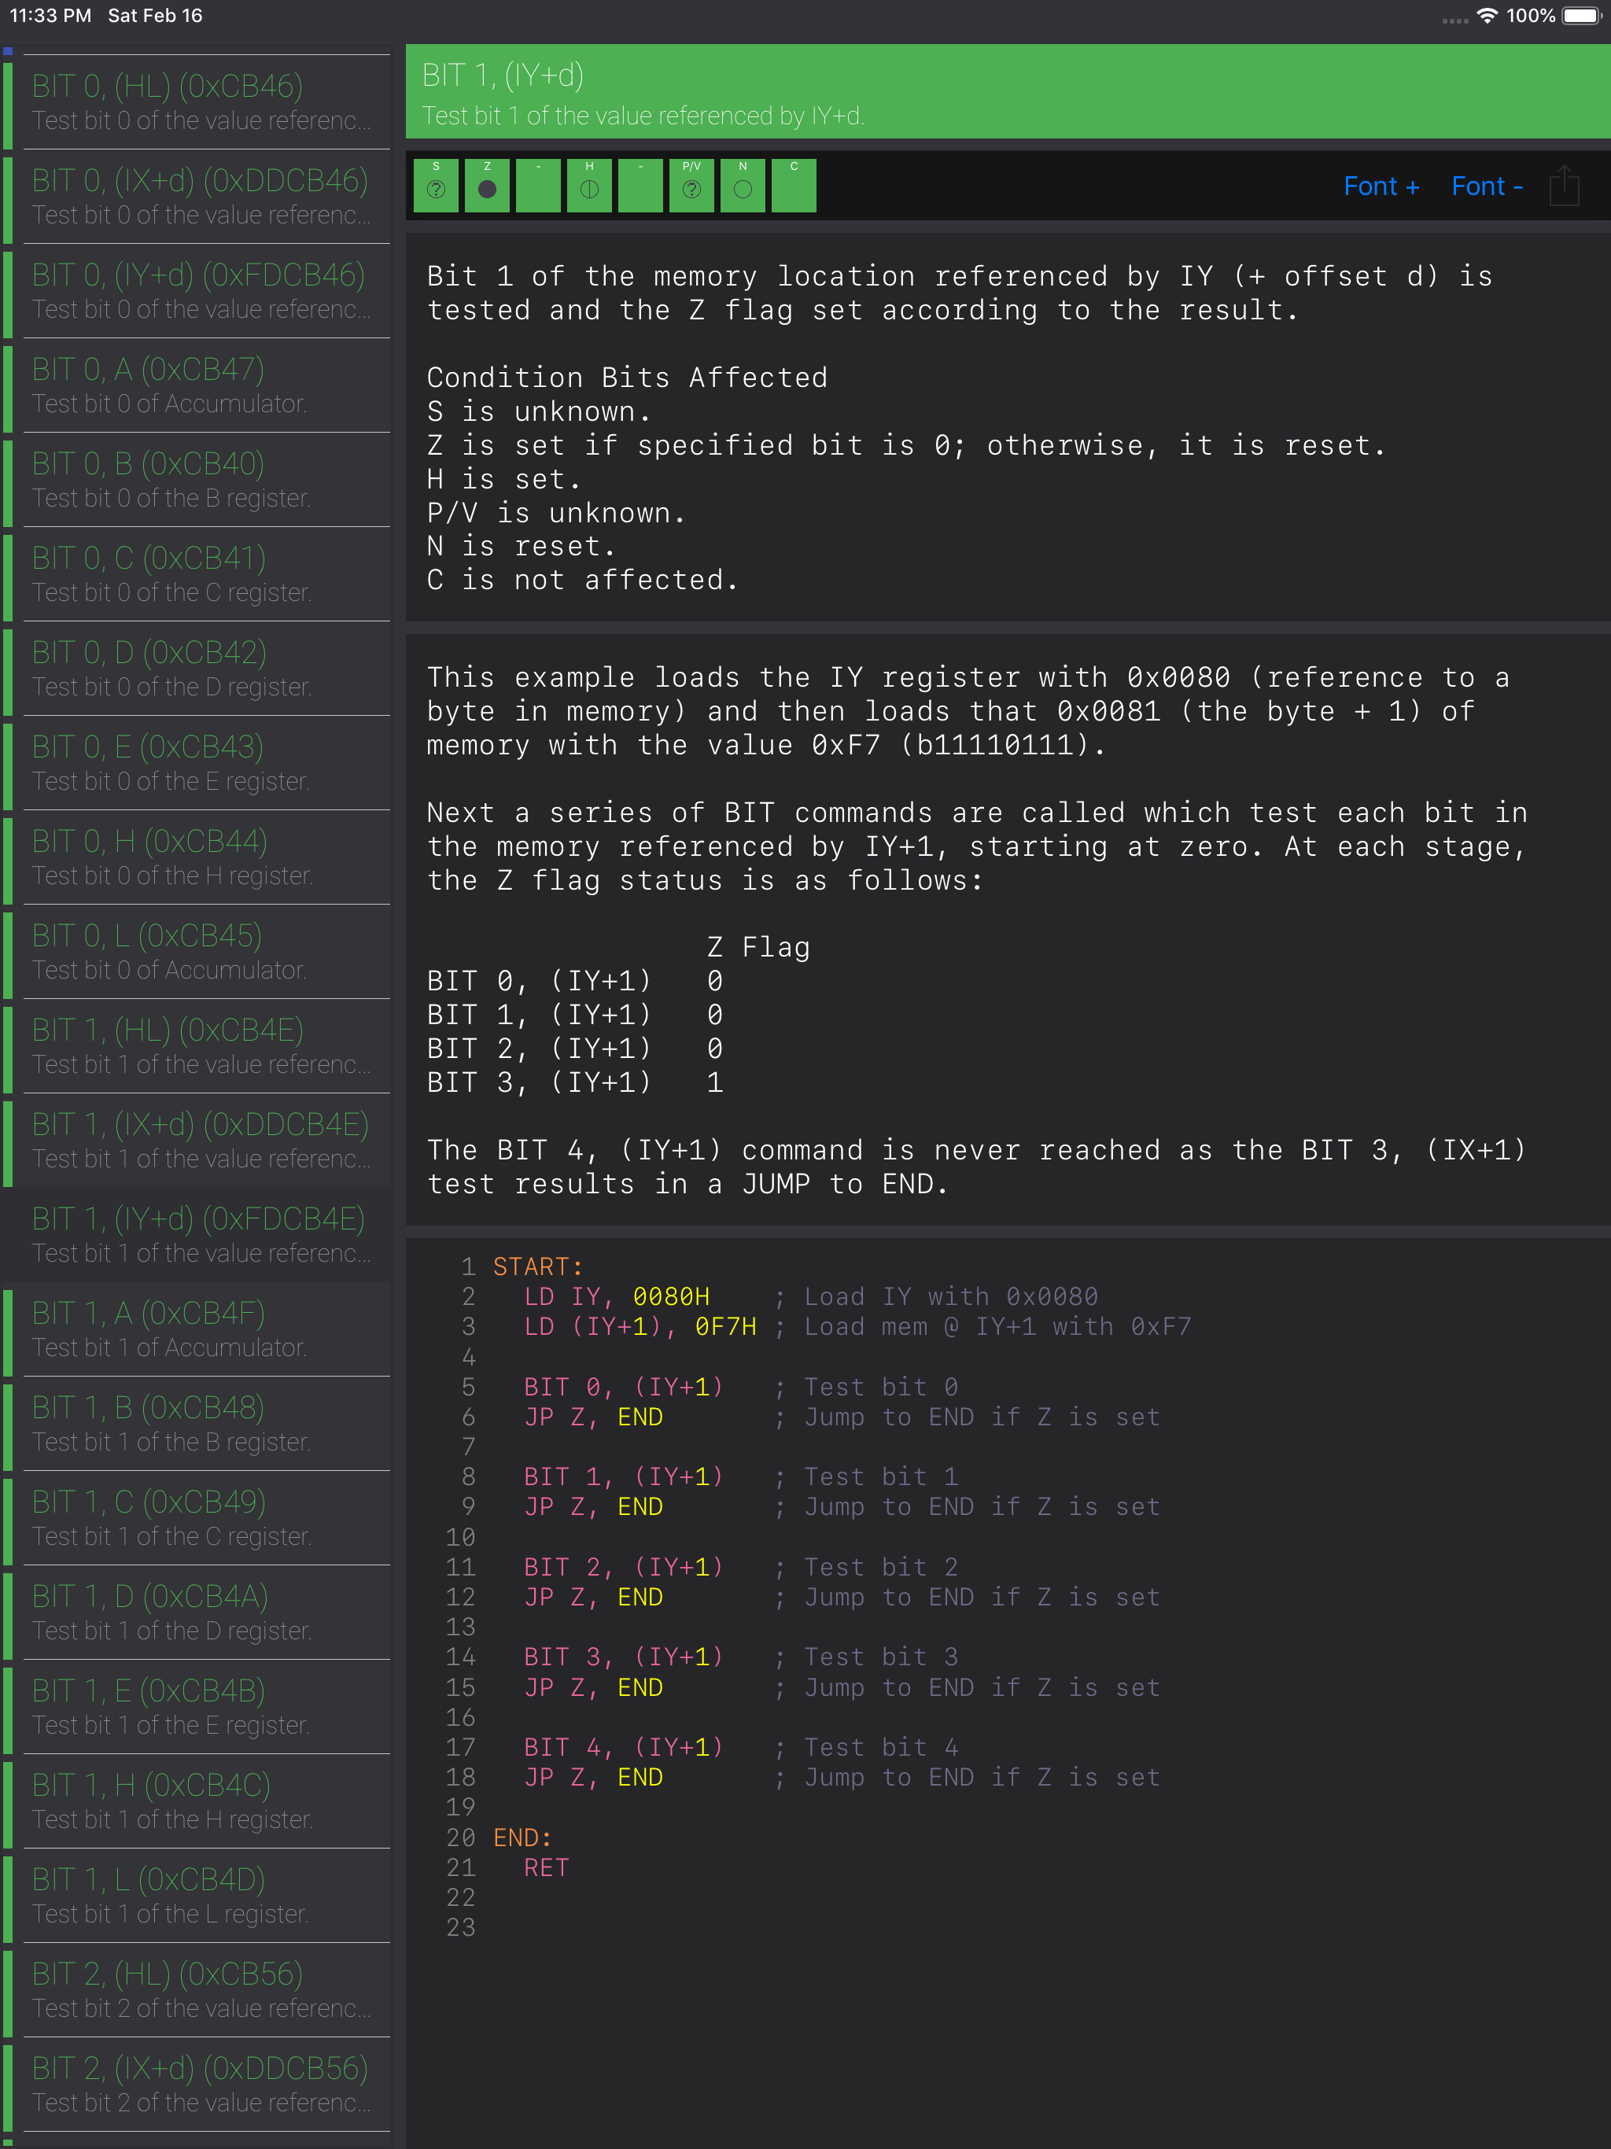Tap code line 'LD IY, 0080H'
Screen dimensions: 1611x2149
[616, 1296]
